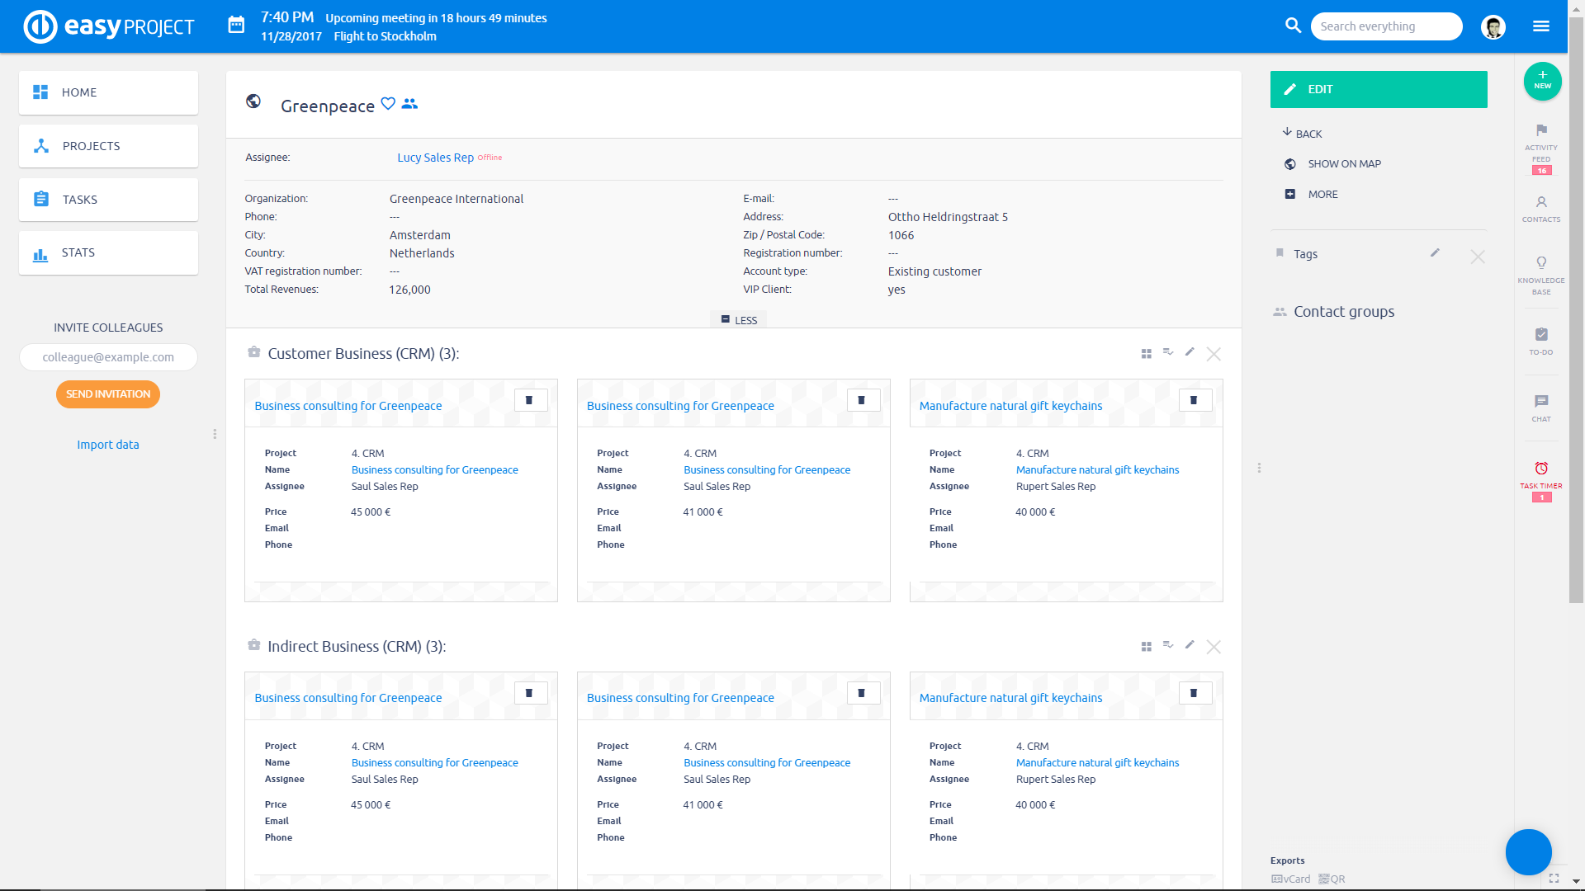
Task: Click the Contact groups heading
Action: pyautogui.click(x=1343, y=312)
